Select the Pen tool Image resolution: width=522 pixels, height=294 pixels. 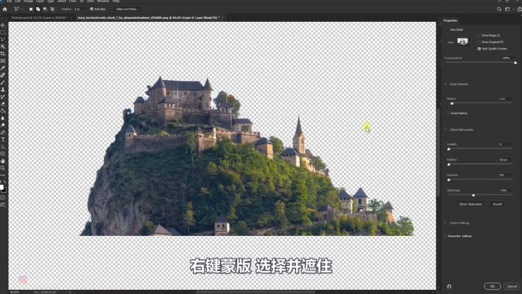pos(3,132)
